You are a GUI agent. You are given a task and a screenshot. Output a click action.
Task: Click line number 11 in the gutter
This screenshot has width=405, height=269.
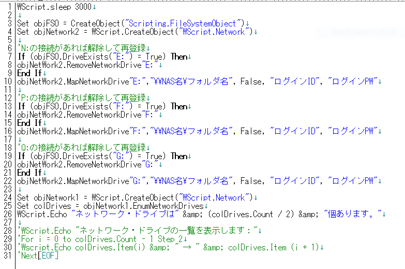coord(8,90)
